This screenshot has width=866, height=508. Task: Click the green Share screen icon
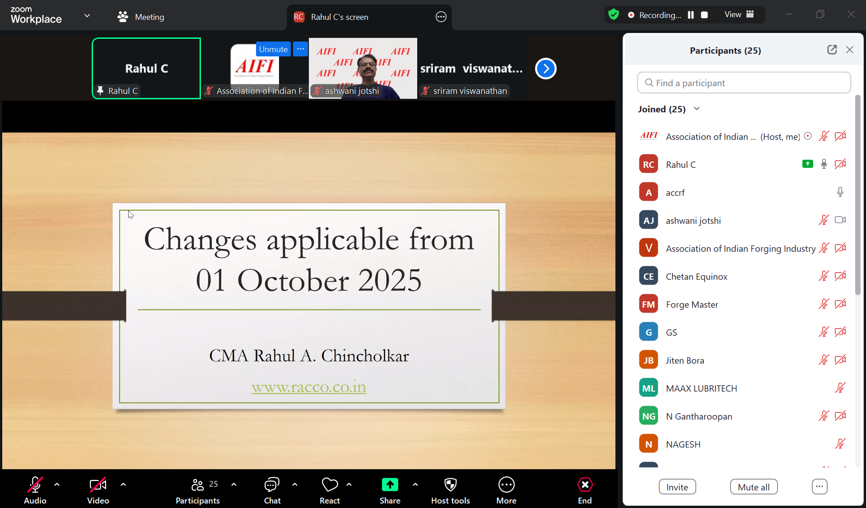390,485
